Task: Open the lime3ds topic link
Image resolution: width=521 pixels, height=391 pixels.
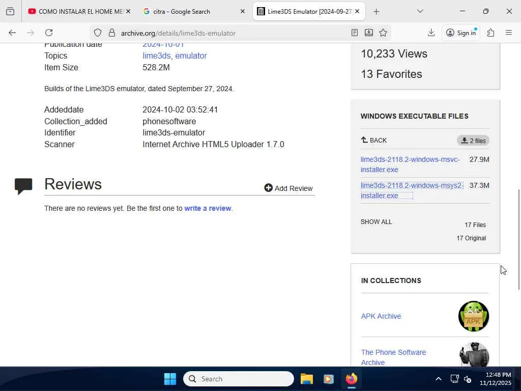Action: pyautogui.click(x=156, y=56)
